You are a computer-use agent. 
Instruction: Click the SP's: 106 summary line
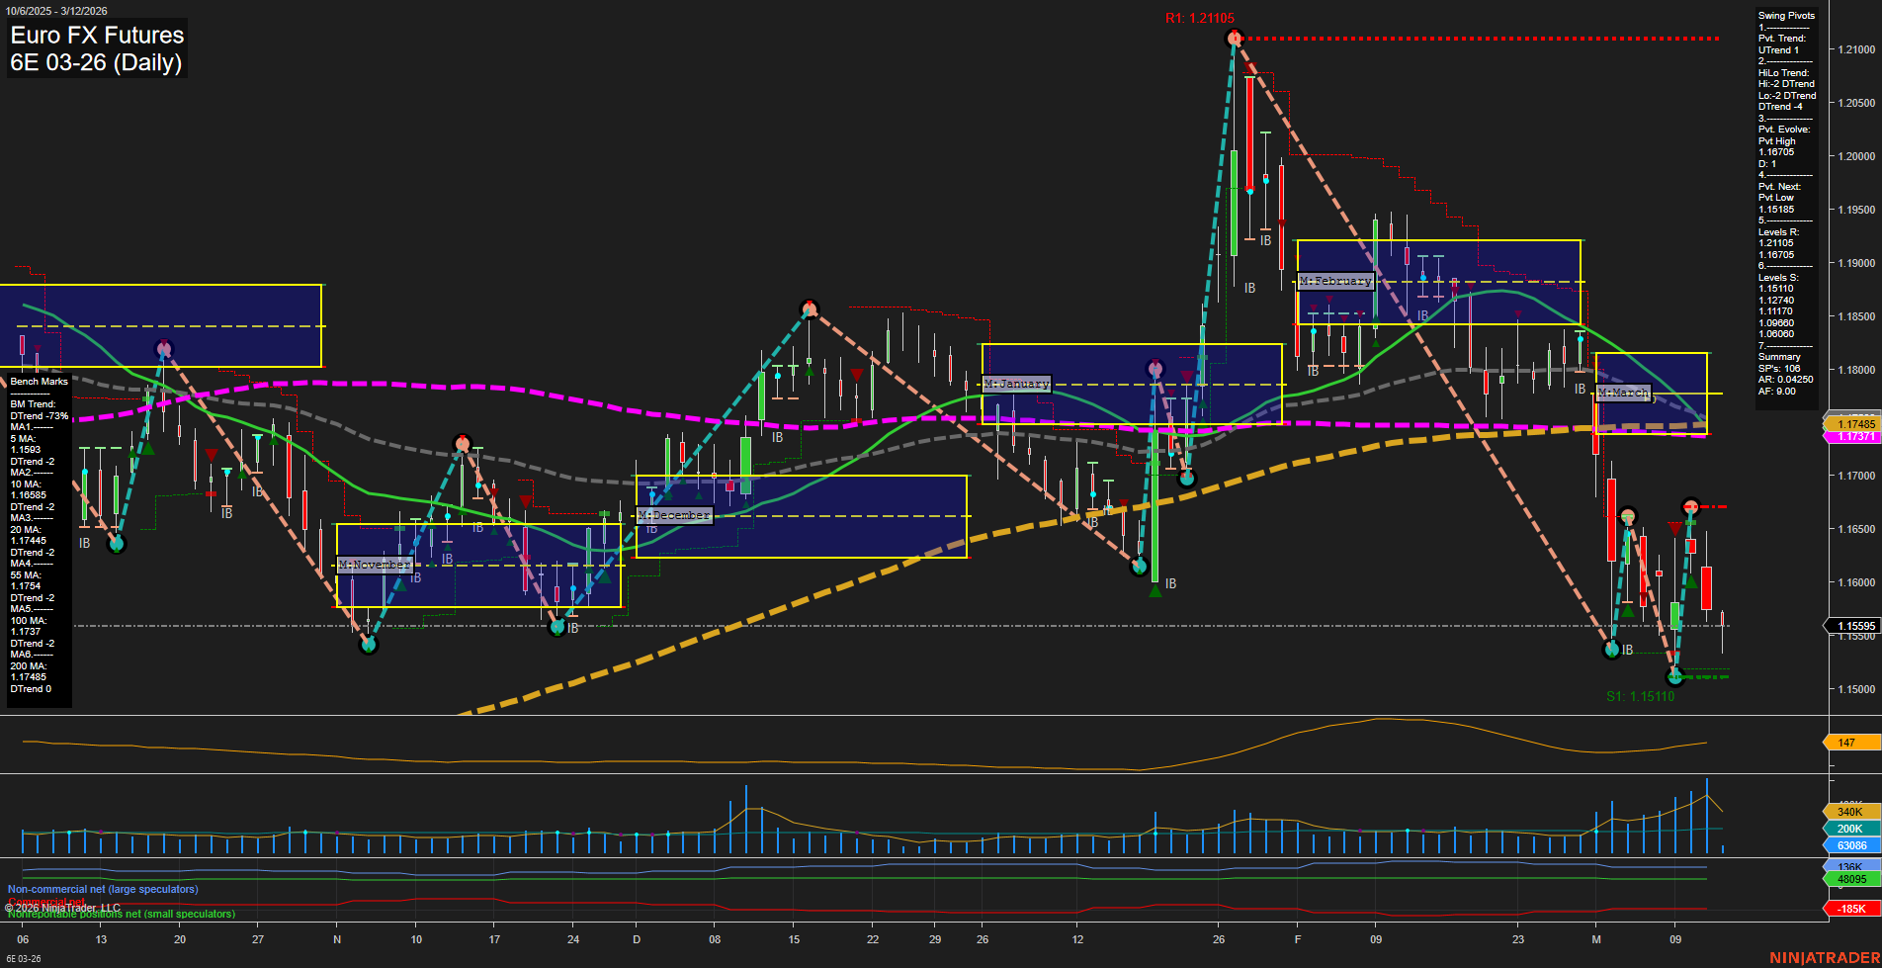click(1779, 369)
